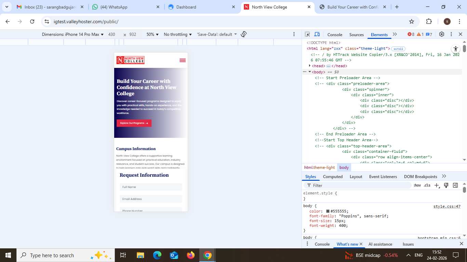This screenshot has height=262, width=467.
Task: Open a new browser tab
Action: click(397, 7)
